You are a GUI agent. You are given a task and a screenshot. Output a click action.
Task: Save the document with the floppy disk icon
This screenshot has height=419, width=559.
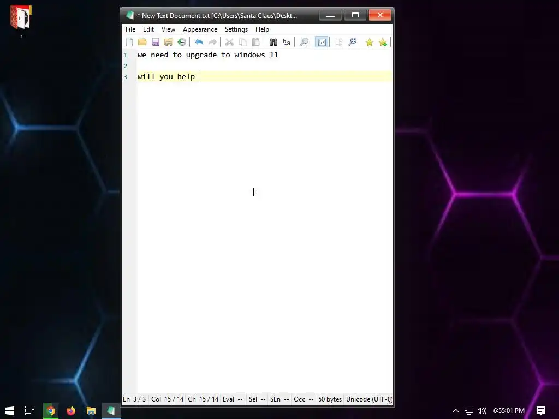156,42
